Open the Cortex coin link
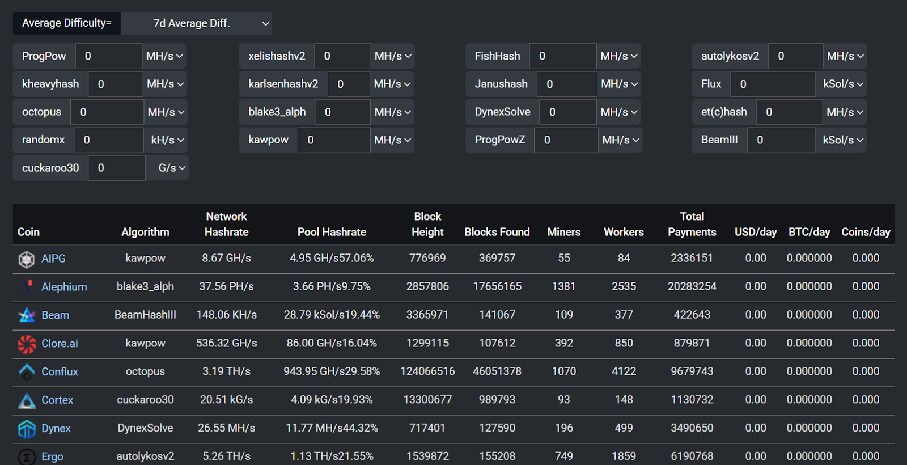 (57, 400)
